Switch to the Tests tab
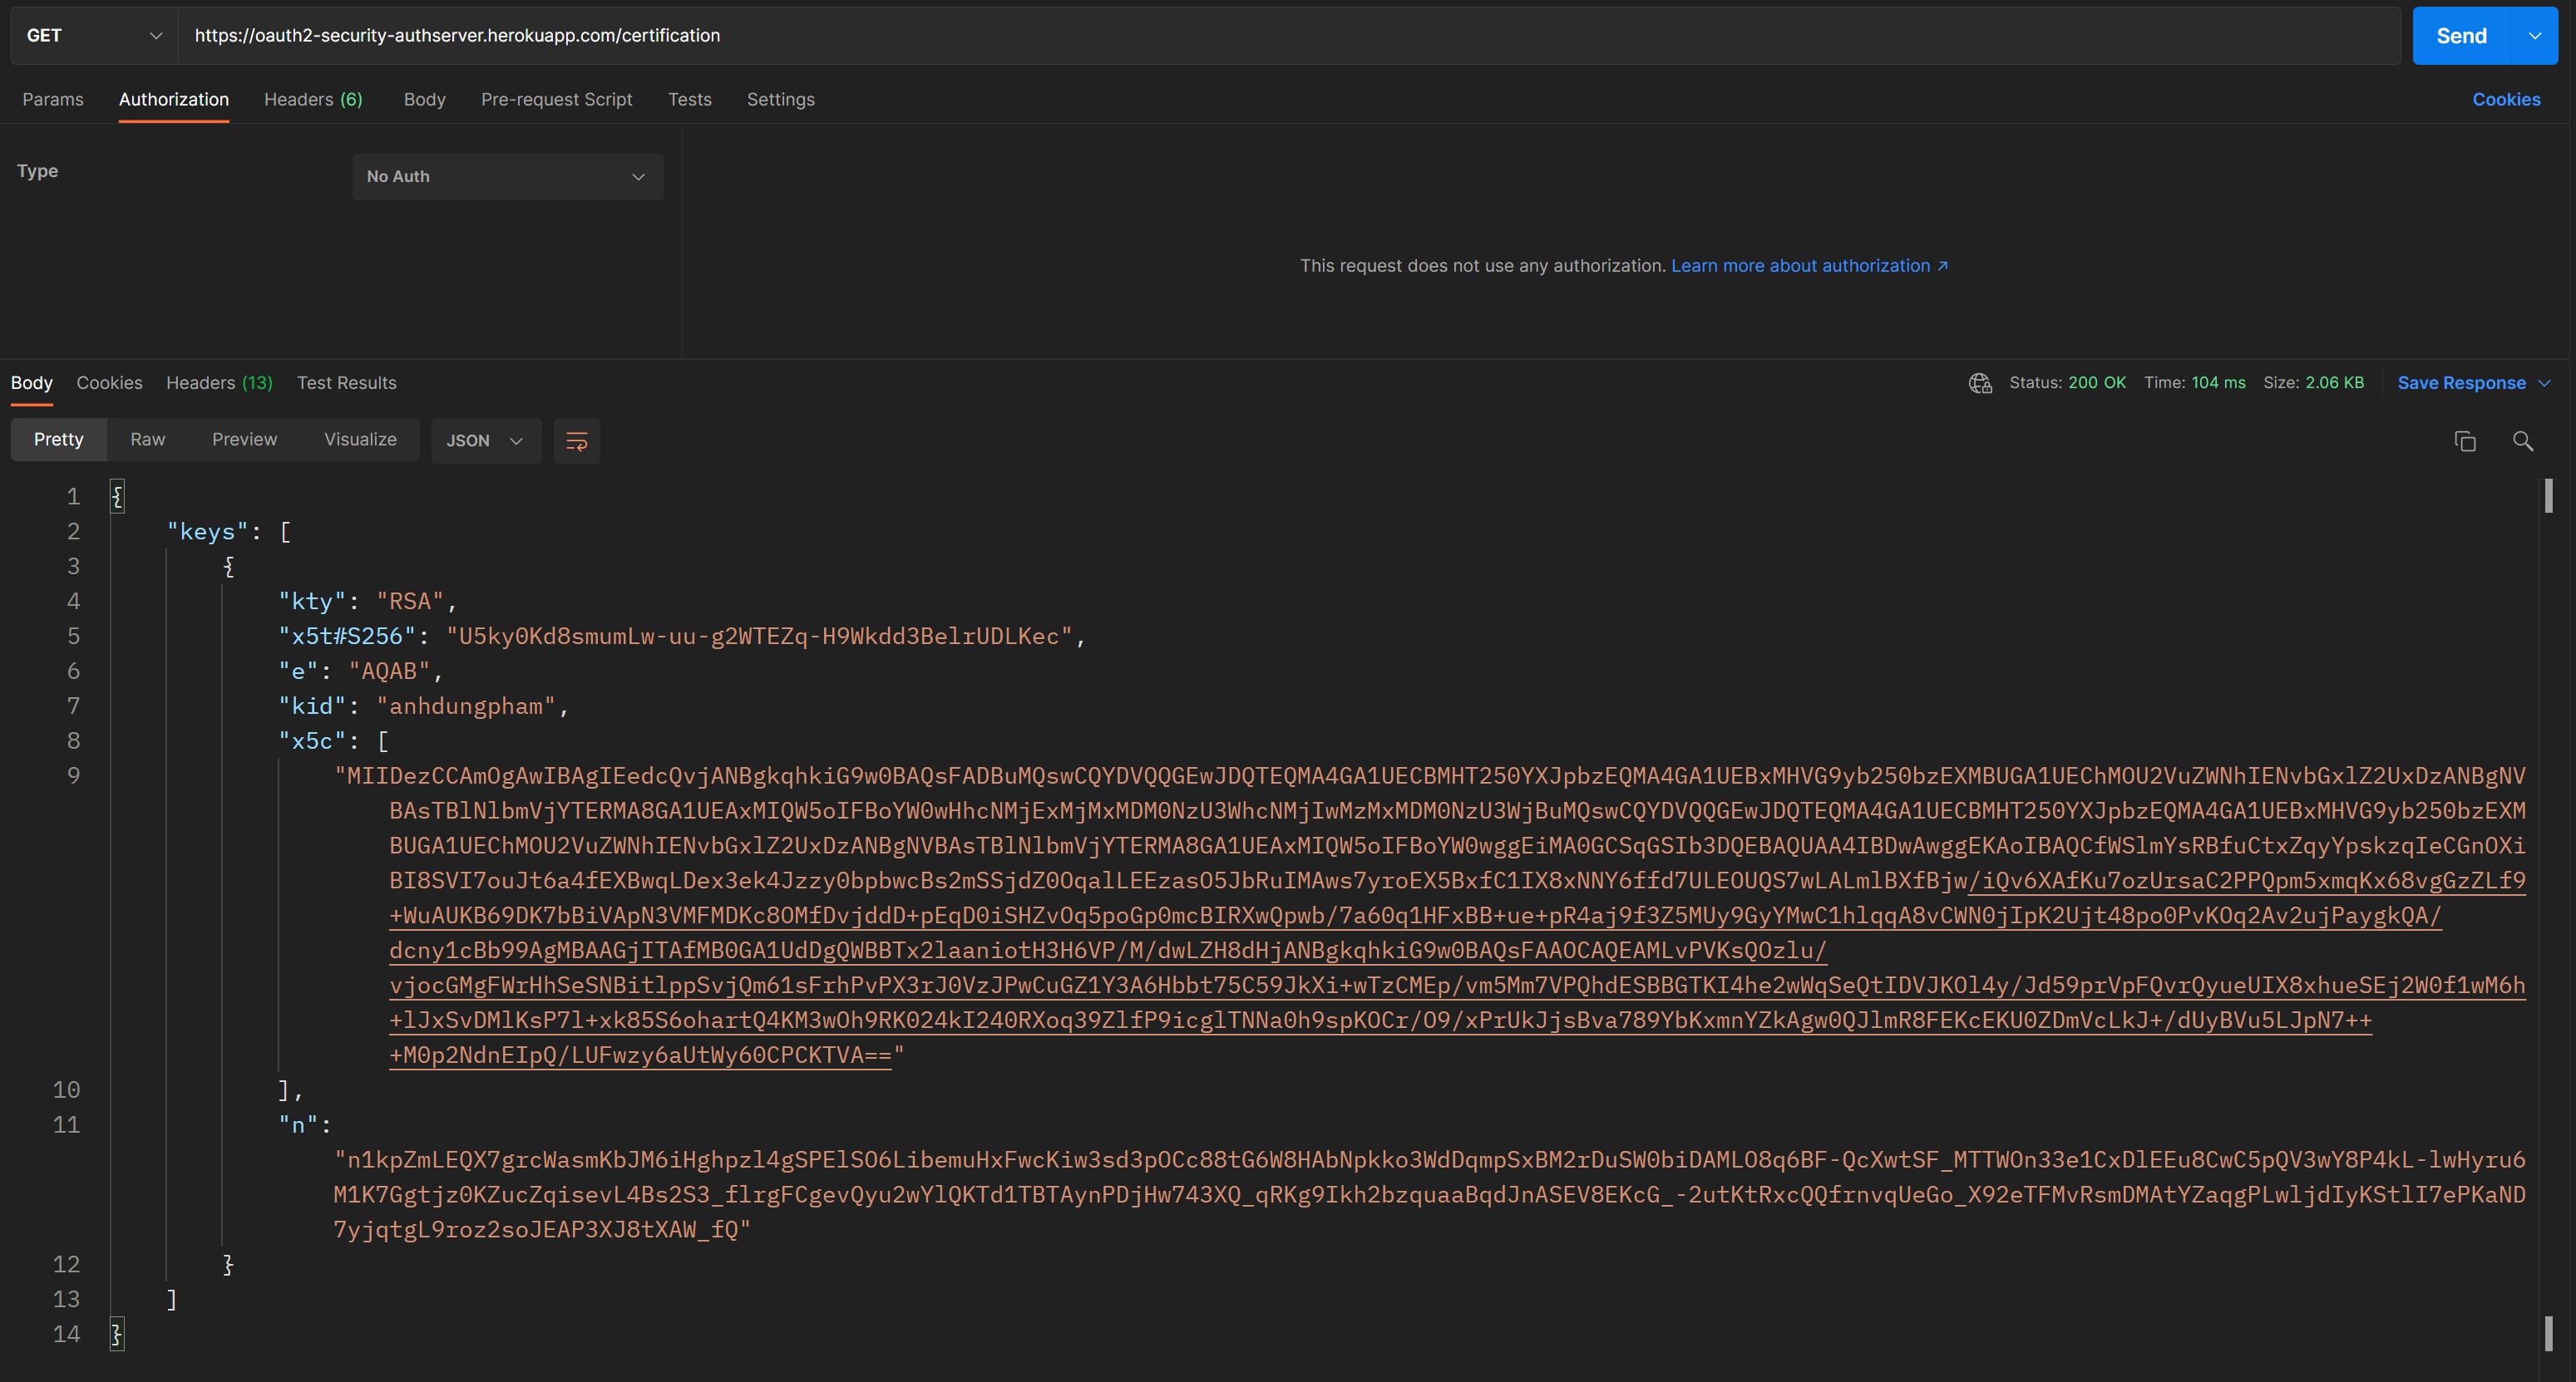This screenshot has height=1382, width=2576. point(689,99)
